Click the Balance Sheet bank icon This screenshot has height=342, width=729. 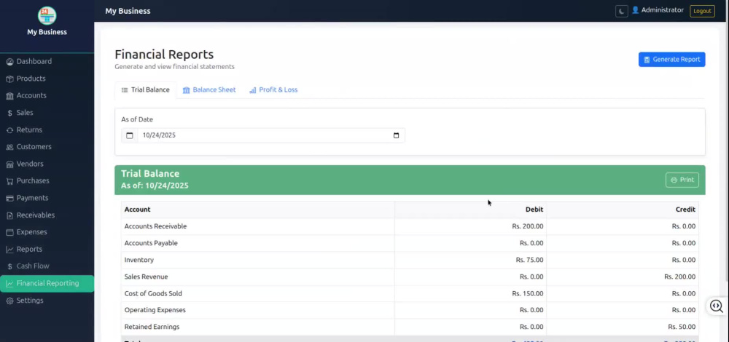(187, 90)
